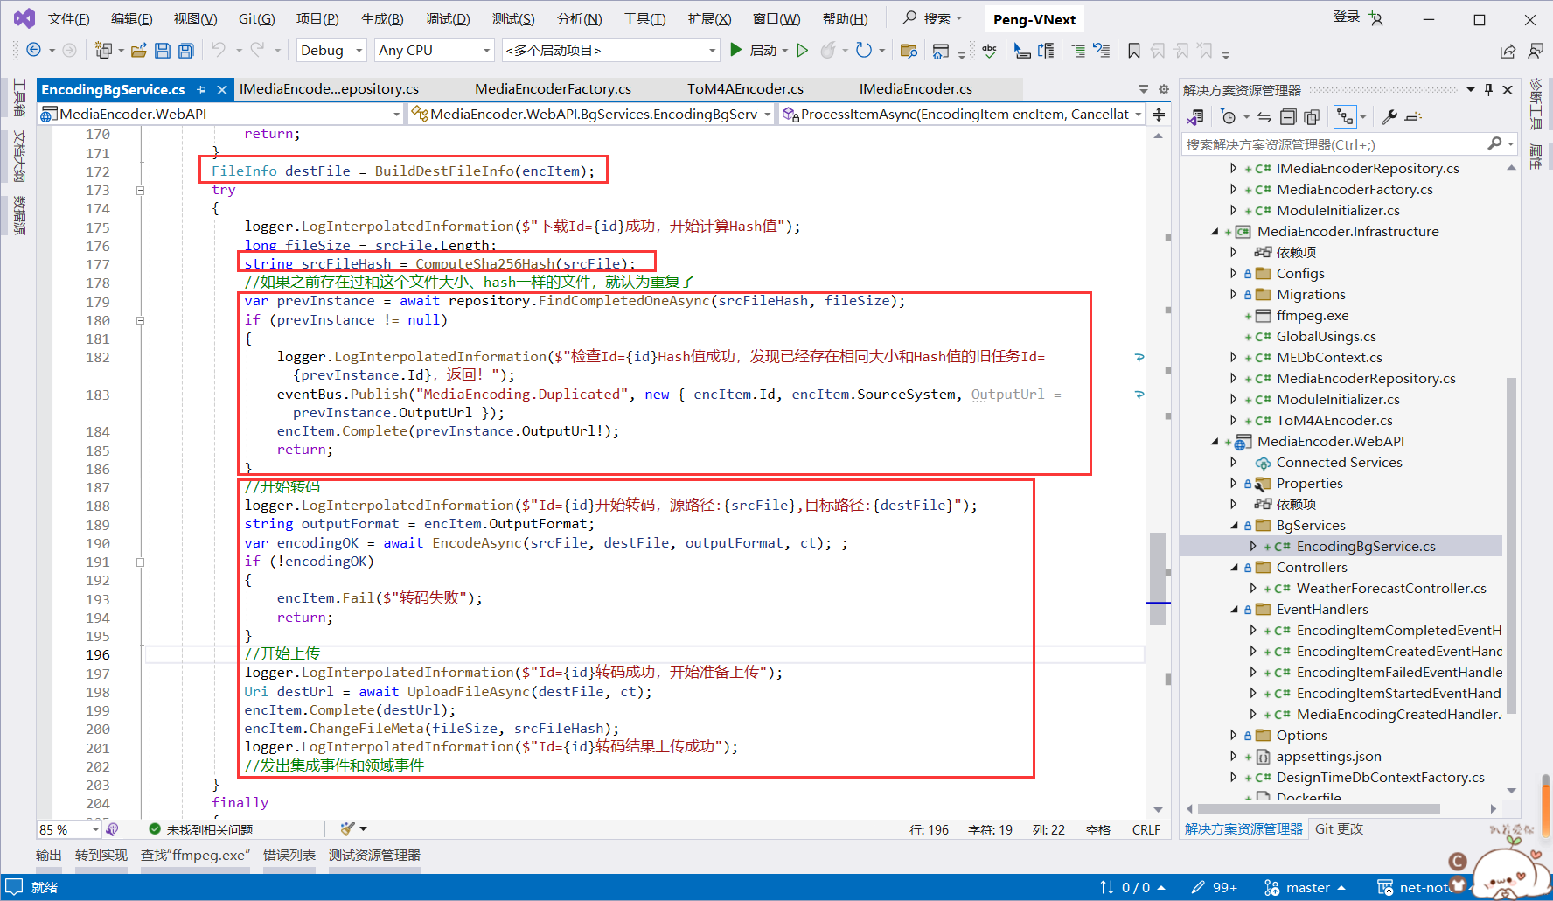This screenshot has height=901, width=1553.
Task: Click the 99+ pending changes indicator
Action: (x=1215, y=888)
